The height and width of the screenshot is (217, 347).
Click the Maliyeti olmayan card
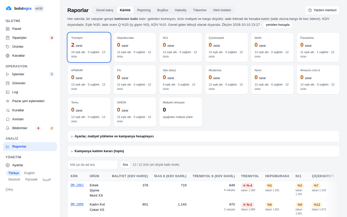click(181, 112)
